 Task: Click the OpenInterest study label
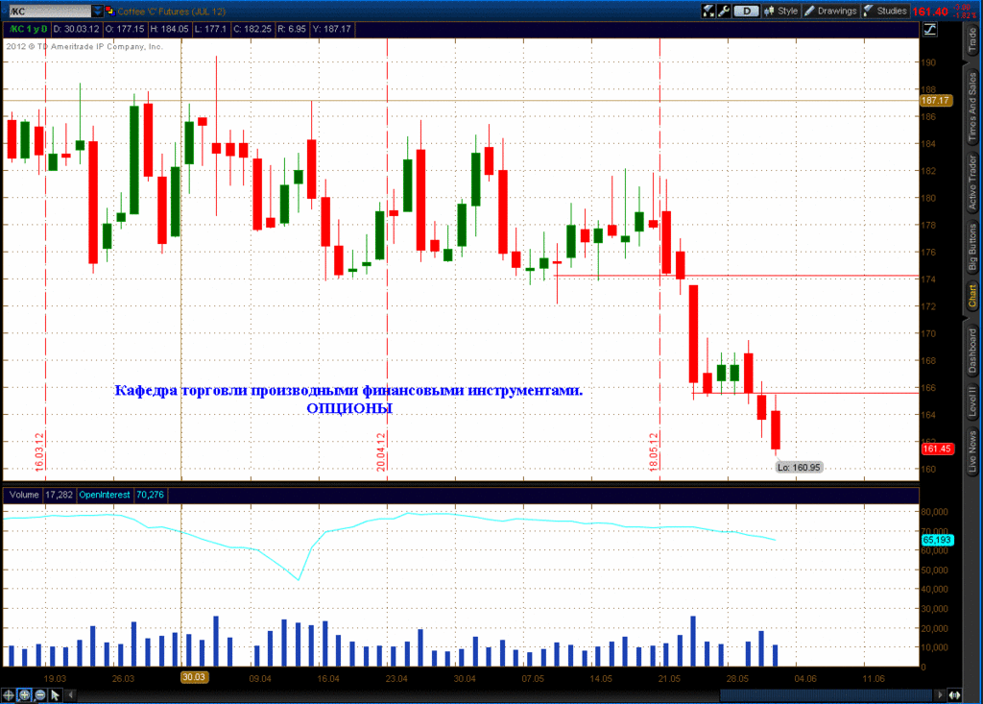coord(104,495)
